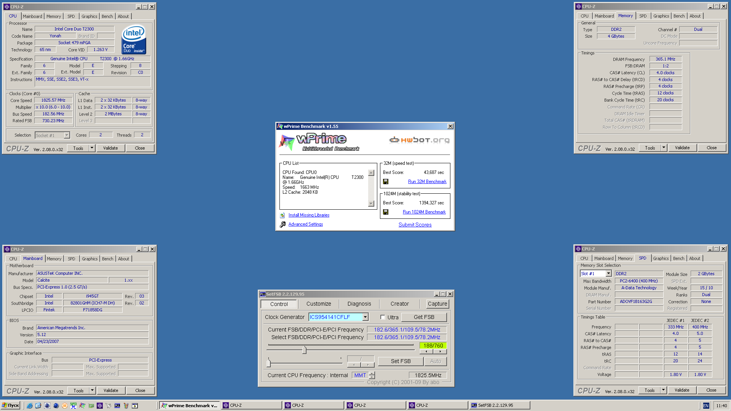Open the Start (Пуск) menu
Screen dimensions: 731x411
pos(11,405)
